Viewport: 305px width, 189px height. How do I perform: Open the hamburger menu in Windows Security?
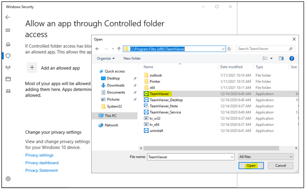tap(8, 30)
